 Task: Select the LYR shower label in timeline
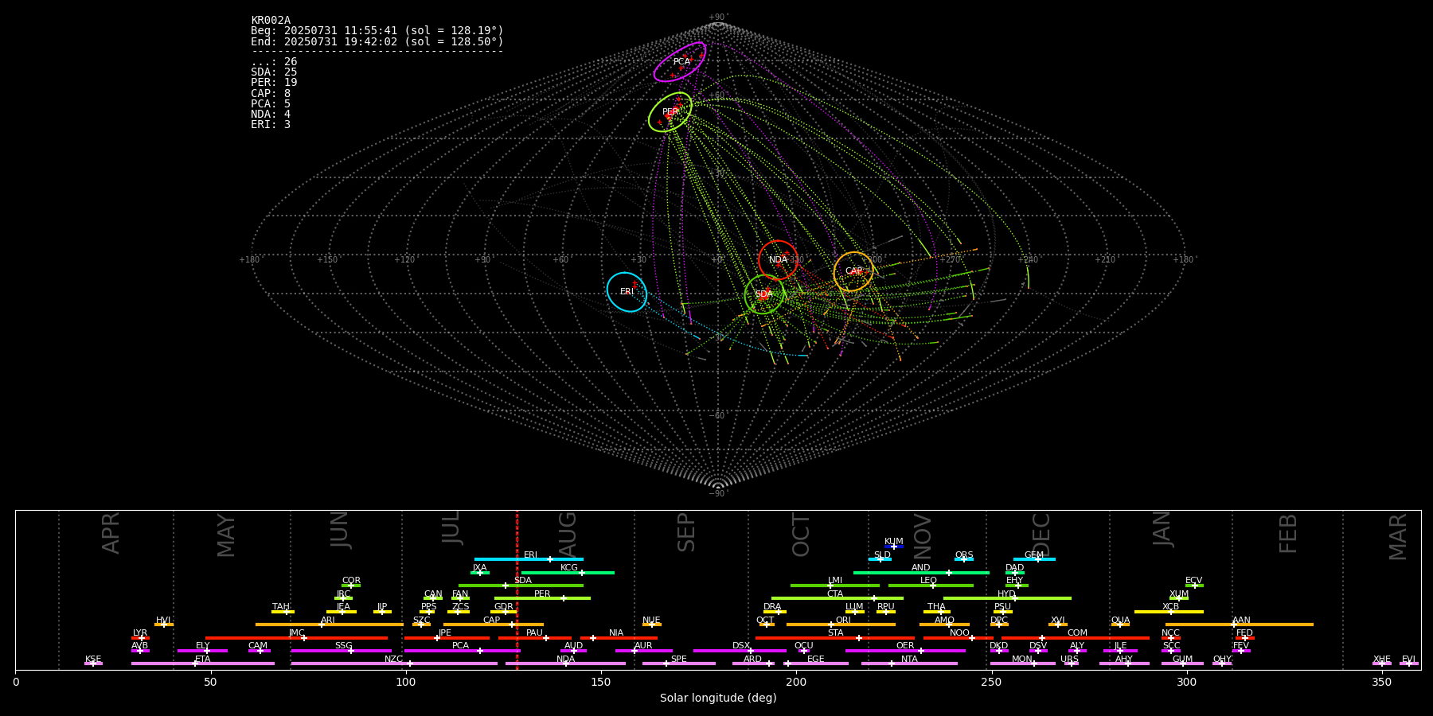coord(140,633)
